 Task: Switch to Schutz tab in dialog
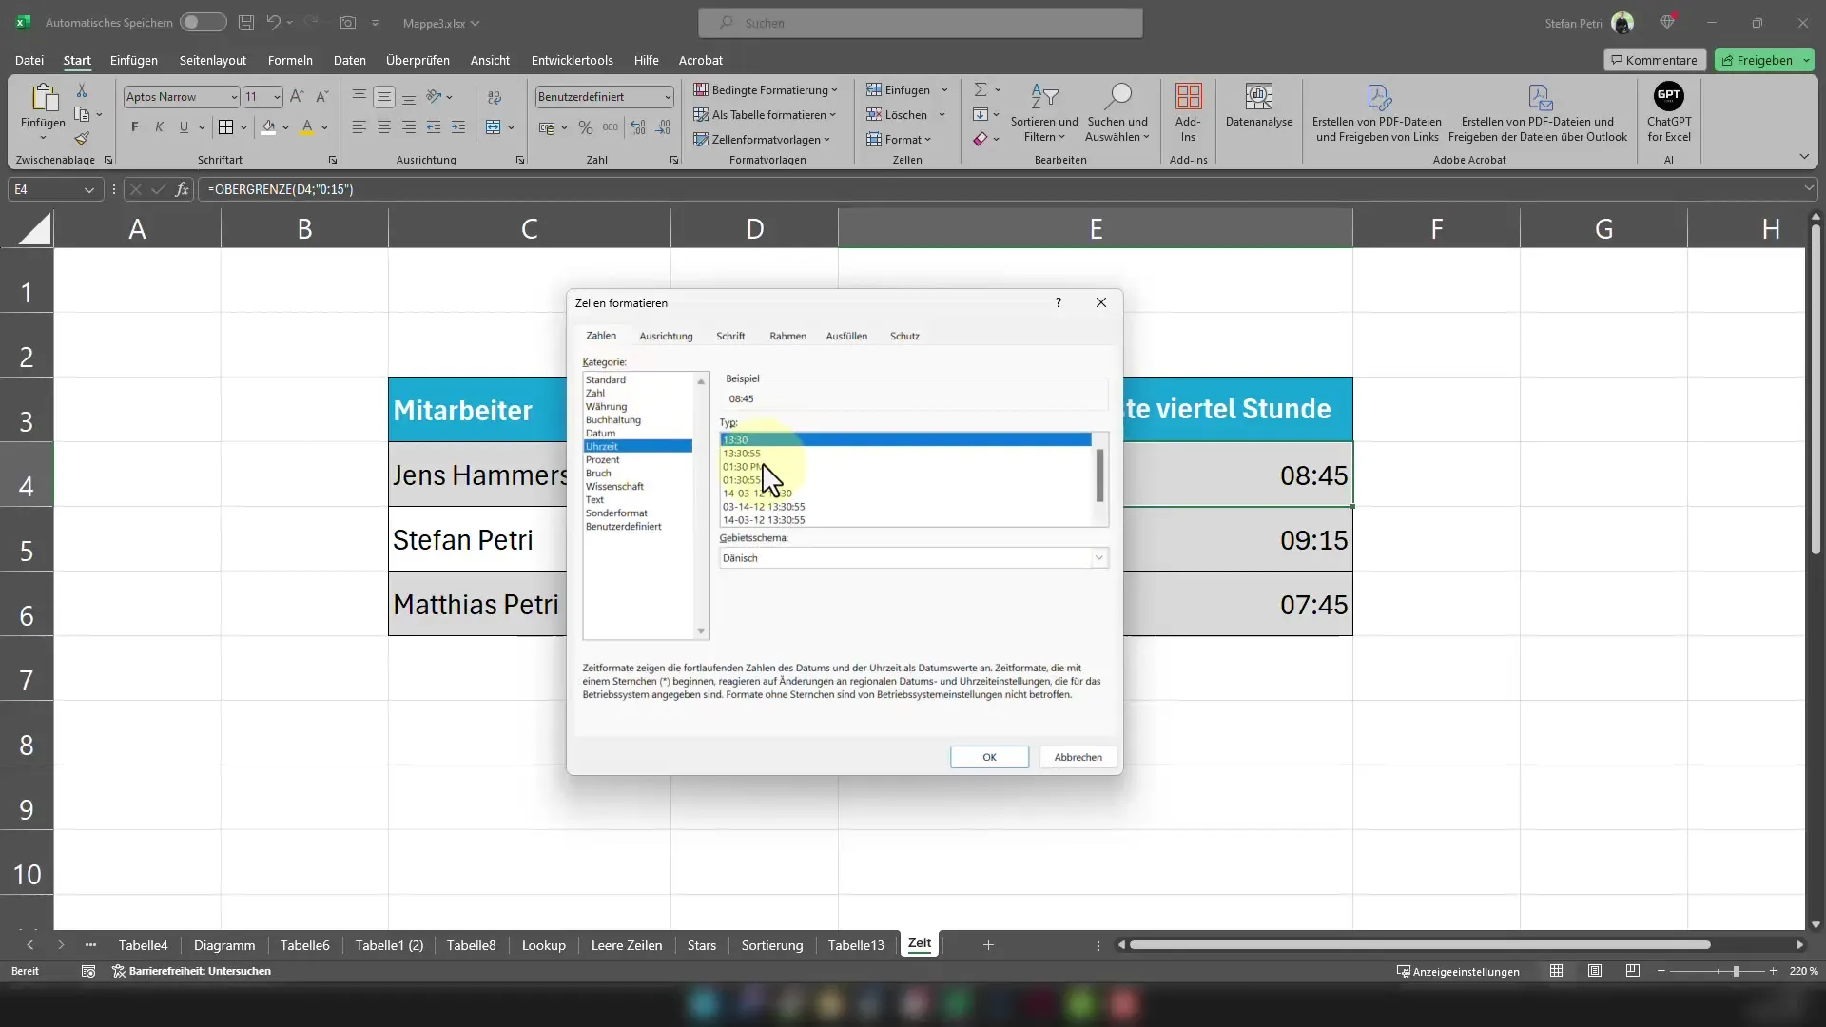(x=904, y=336)
